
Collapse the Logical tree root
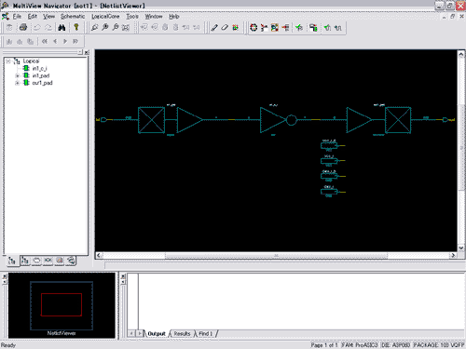click(8, 61)
